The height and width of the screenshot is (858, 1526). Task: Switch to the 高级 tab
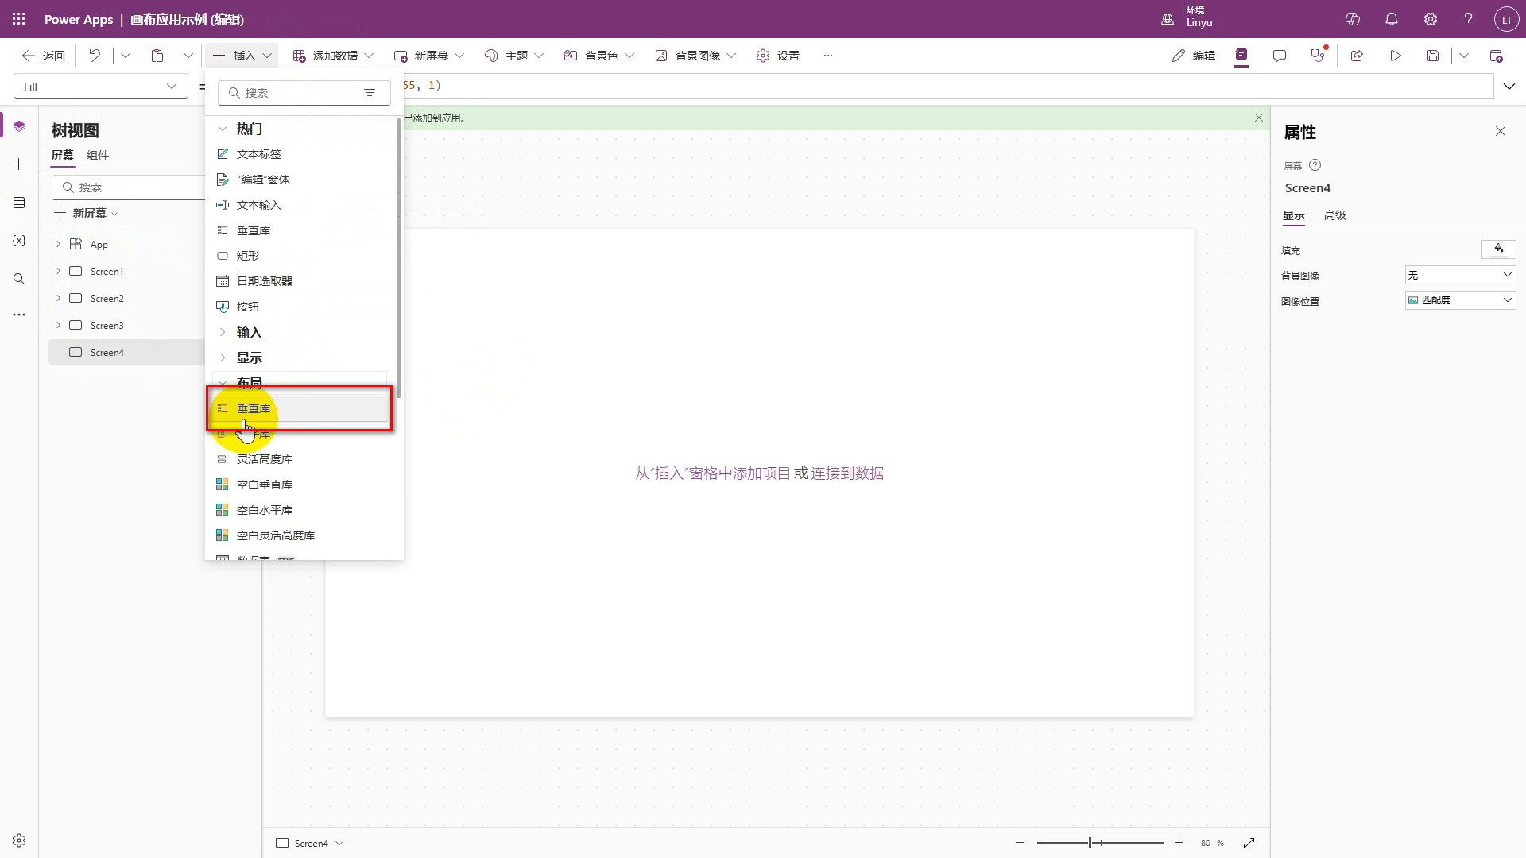click(x=1334, y=215)
